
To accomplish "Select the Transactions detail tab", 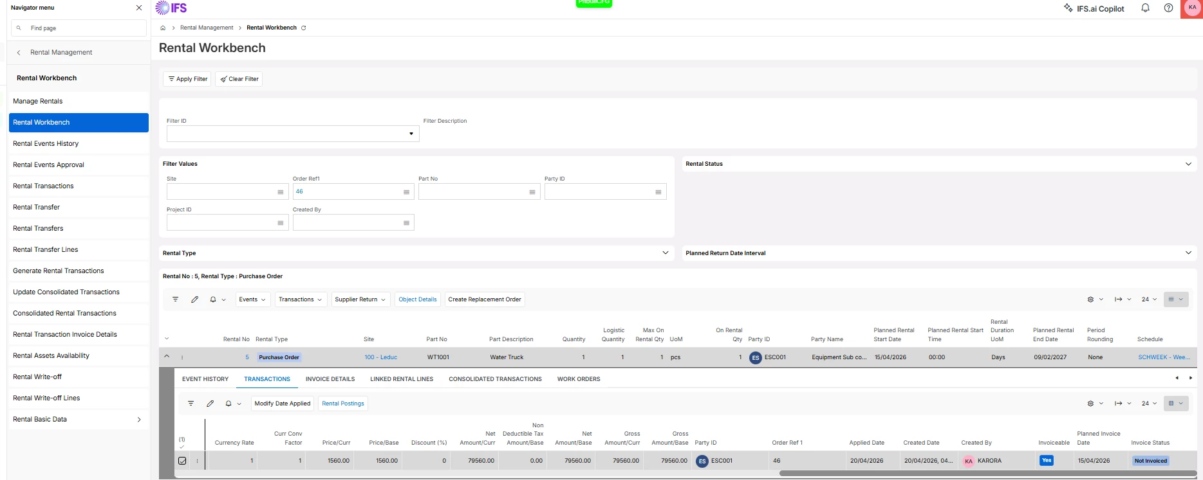I will pos(267,379).
